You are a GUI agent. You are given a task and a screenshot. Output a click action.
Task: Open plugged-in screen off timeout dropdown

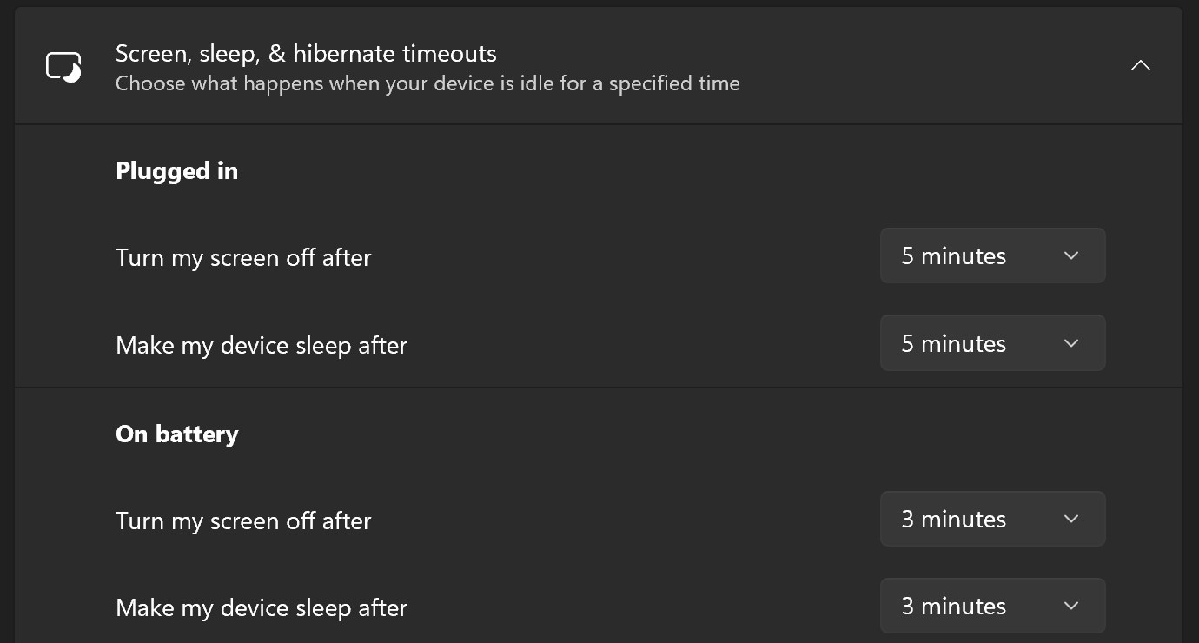(992, 256)
